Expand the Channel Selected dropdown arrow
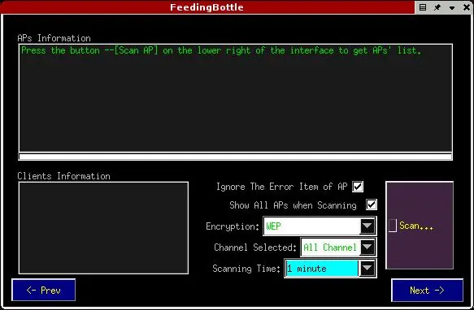Image resolution: width=474 pixels, height=310 pixels. (x=367, y=248)
